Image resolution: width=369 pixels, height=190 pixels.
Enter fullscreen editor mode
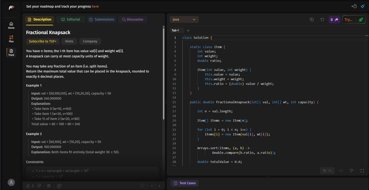(362, 171)
